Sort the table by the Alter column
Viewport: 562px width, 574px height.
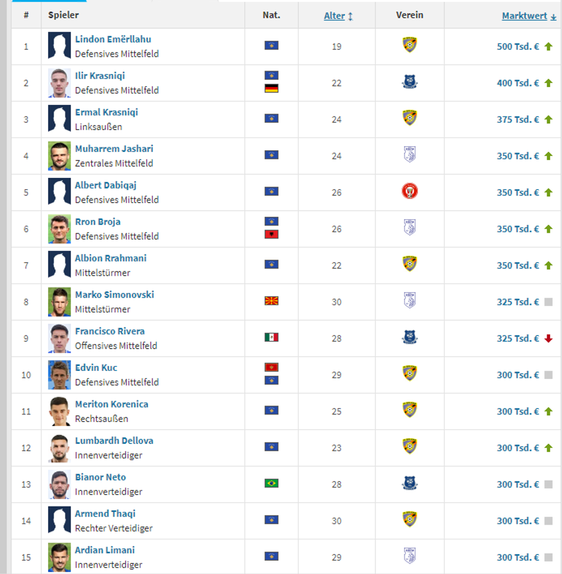point(335,15)
